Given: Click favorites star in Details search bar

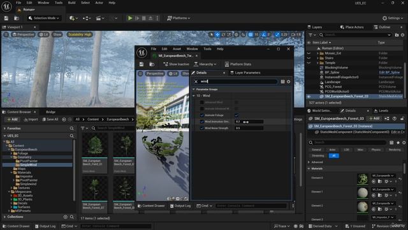Looking at the screenshot, I should coord(398,142).
